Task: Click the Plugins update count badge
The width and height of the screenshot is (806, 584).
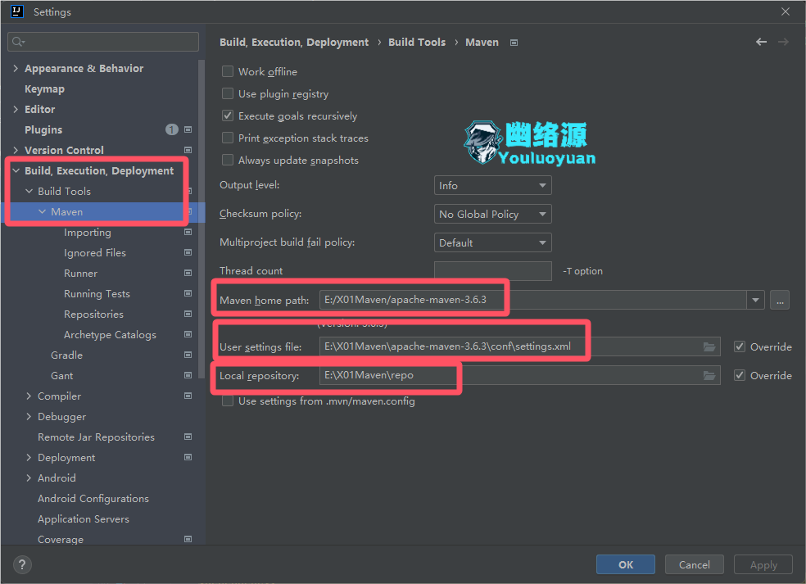Action: coord(172,129)
